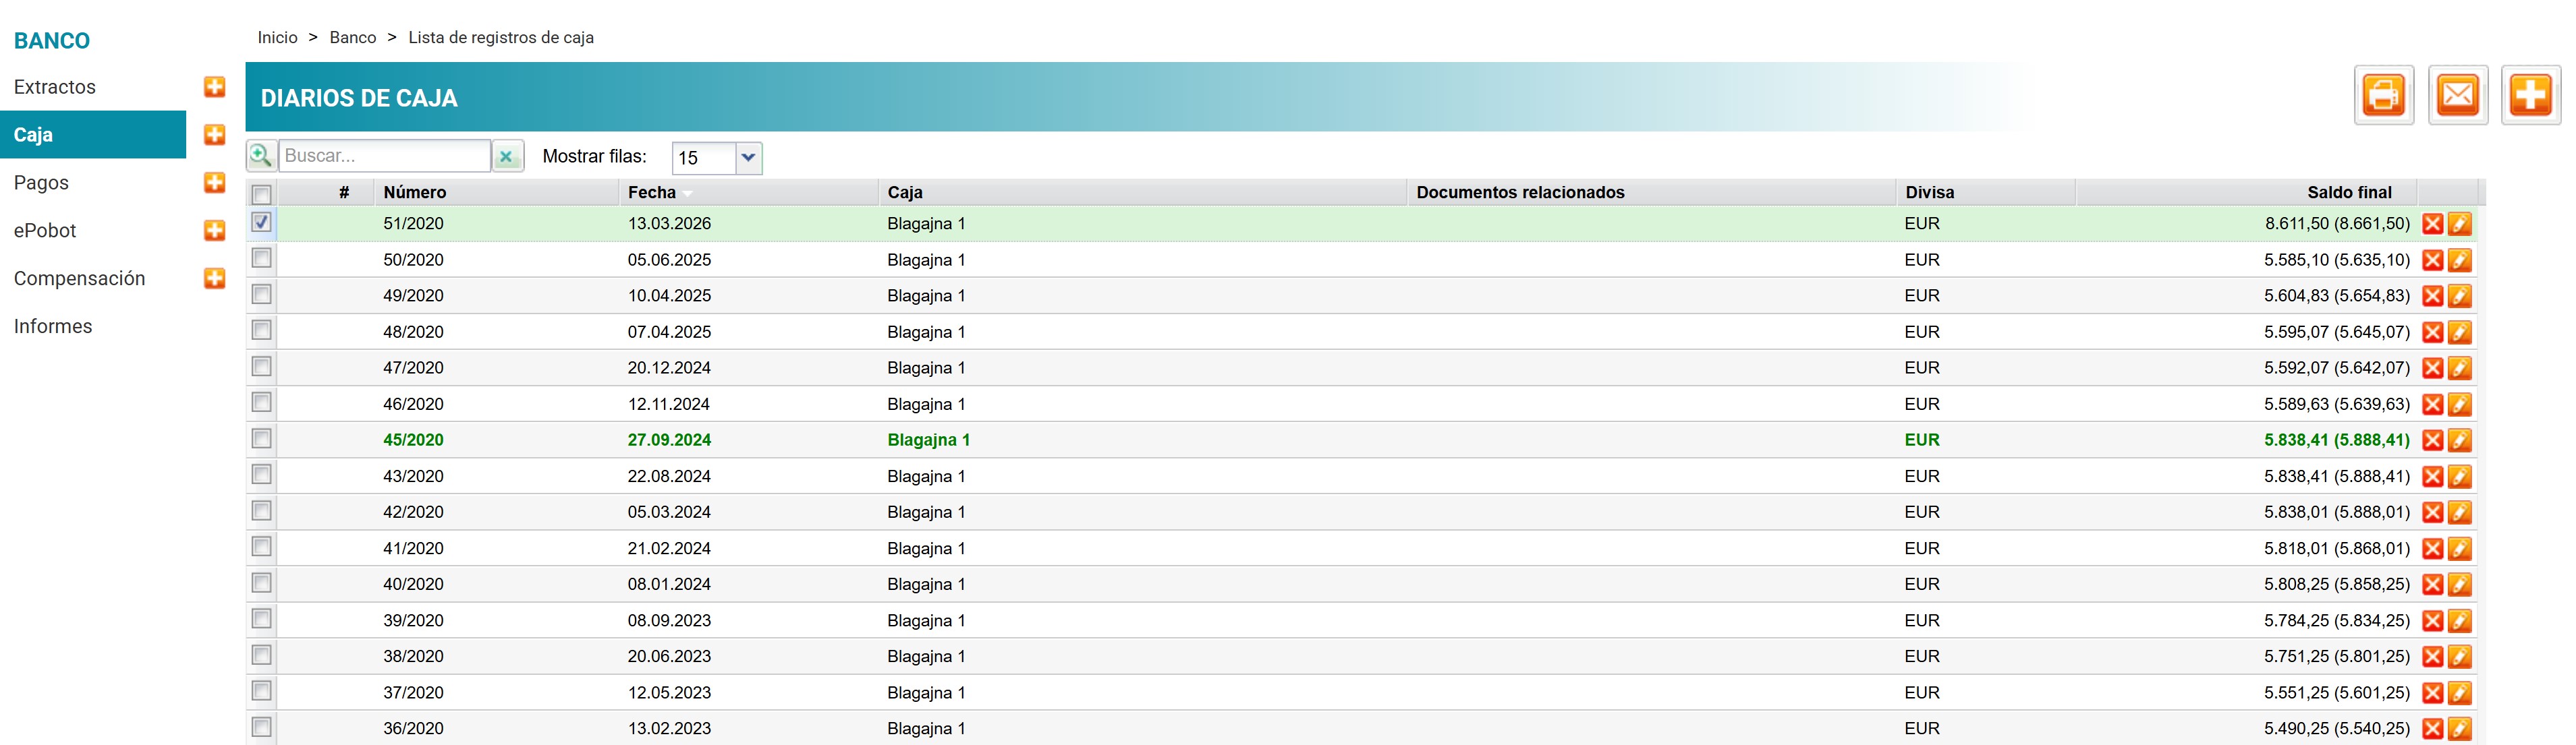Click plus icon next to Extractos
The height and width of the screenshot is (745, 2576).
214,87
